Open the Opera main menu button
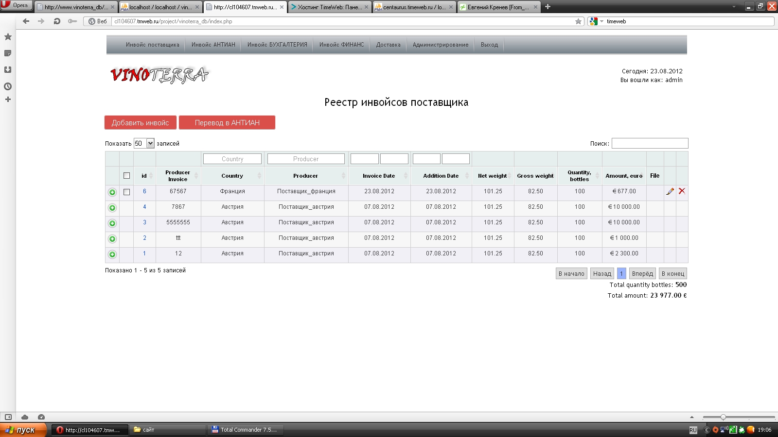Screen dimensions: 778x437 (17, 5)
